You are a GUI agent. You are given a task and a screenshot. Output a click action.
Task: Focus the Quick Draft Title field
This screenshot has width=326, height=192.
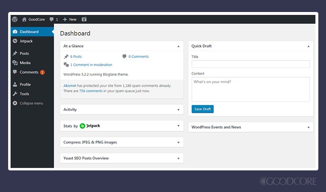click(x=251, y=64)
